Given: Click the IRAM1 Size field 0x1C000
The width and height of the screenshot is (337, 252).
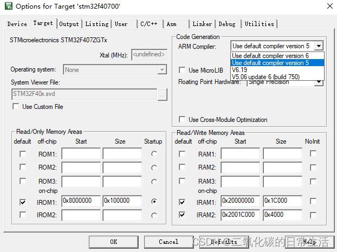Looking at the screenshot, I should click(282, 201).
